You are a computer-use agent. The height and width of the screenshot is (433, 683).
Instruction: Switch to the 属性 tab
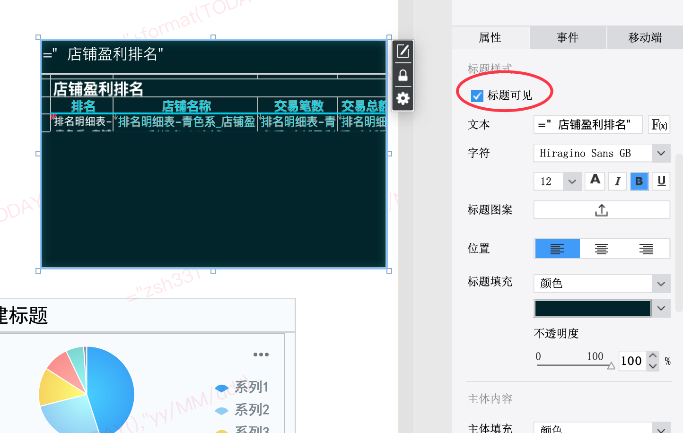click(x=490, y=37)
